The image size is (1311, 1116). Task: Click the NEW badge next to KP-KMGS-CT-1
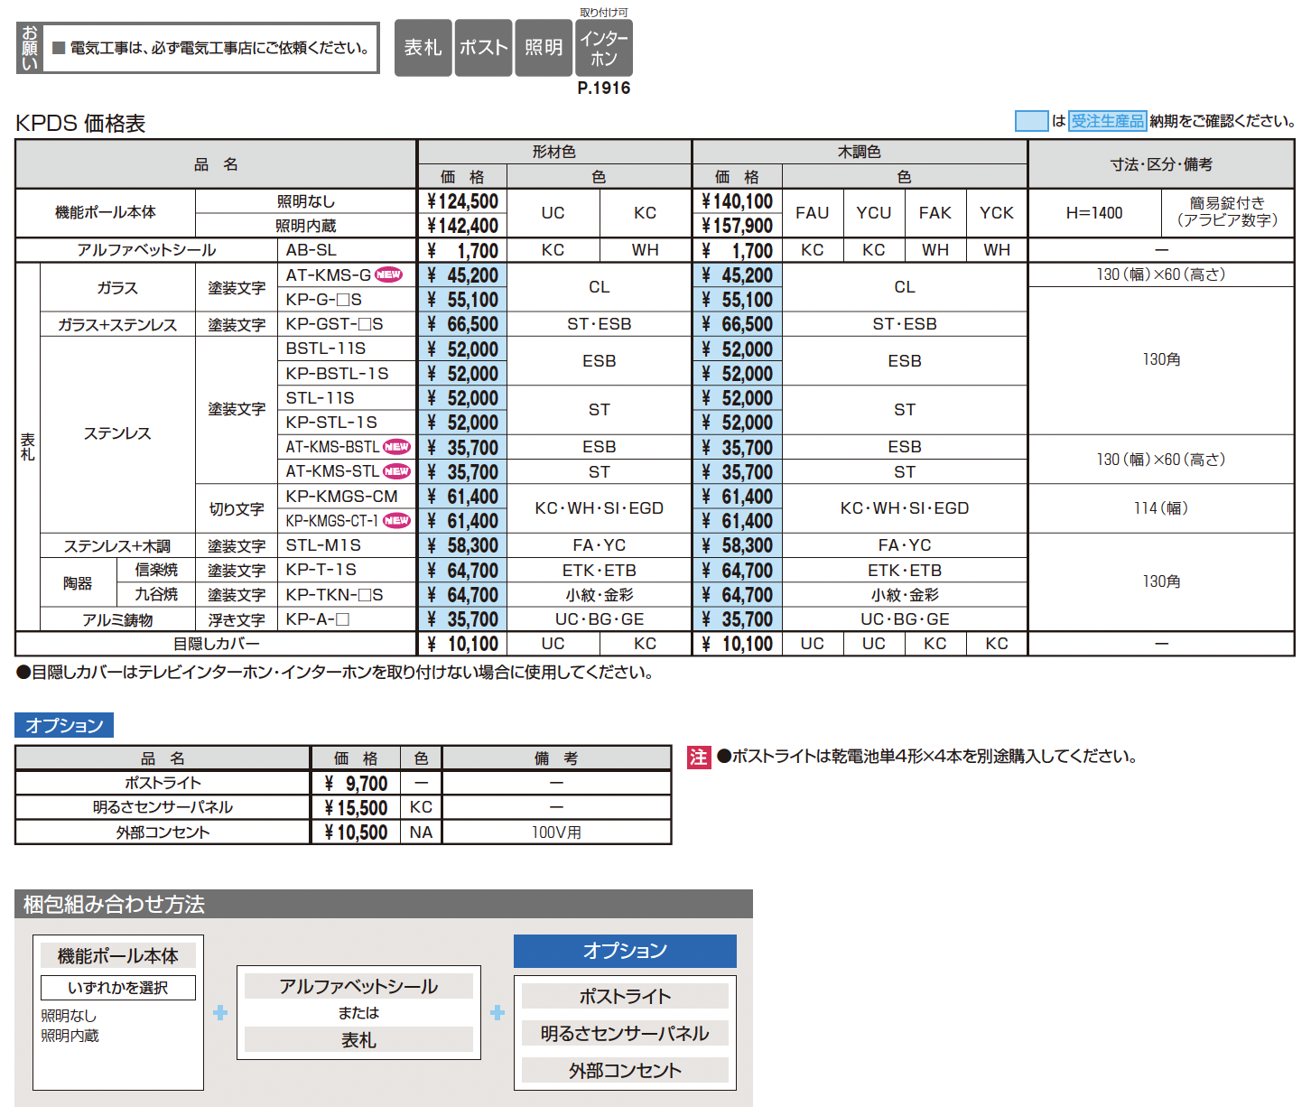click(x=397, y=520)
